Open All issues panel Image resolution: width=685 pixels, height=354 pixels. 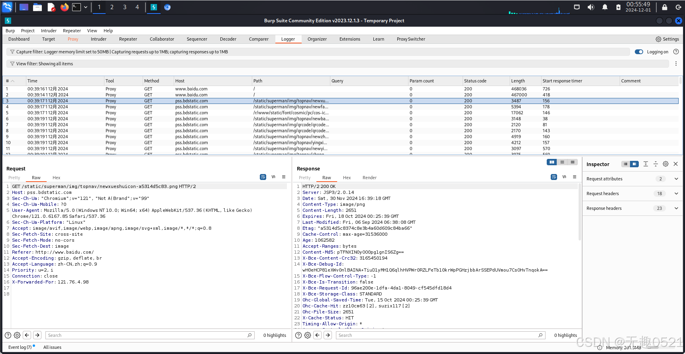(x=52, y=347)
